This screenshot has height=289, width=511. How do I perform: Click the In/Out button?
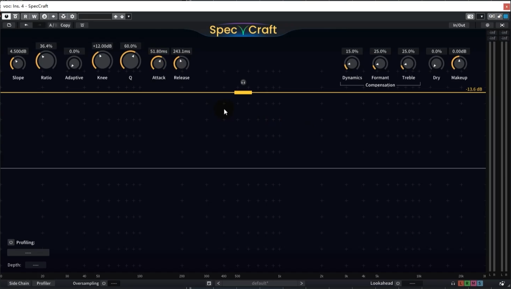pyautogui.click(x=459, y=25)
